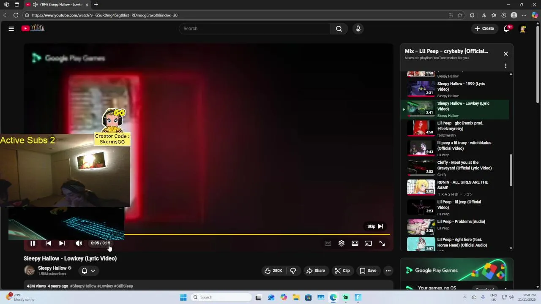Click the Skip ad button

click(375, 226)
